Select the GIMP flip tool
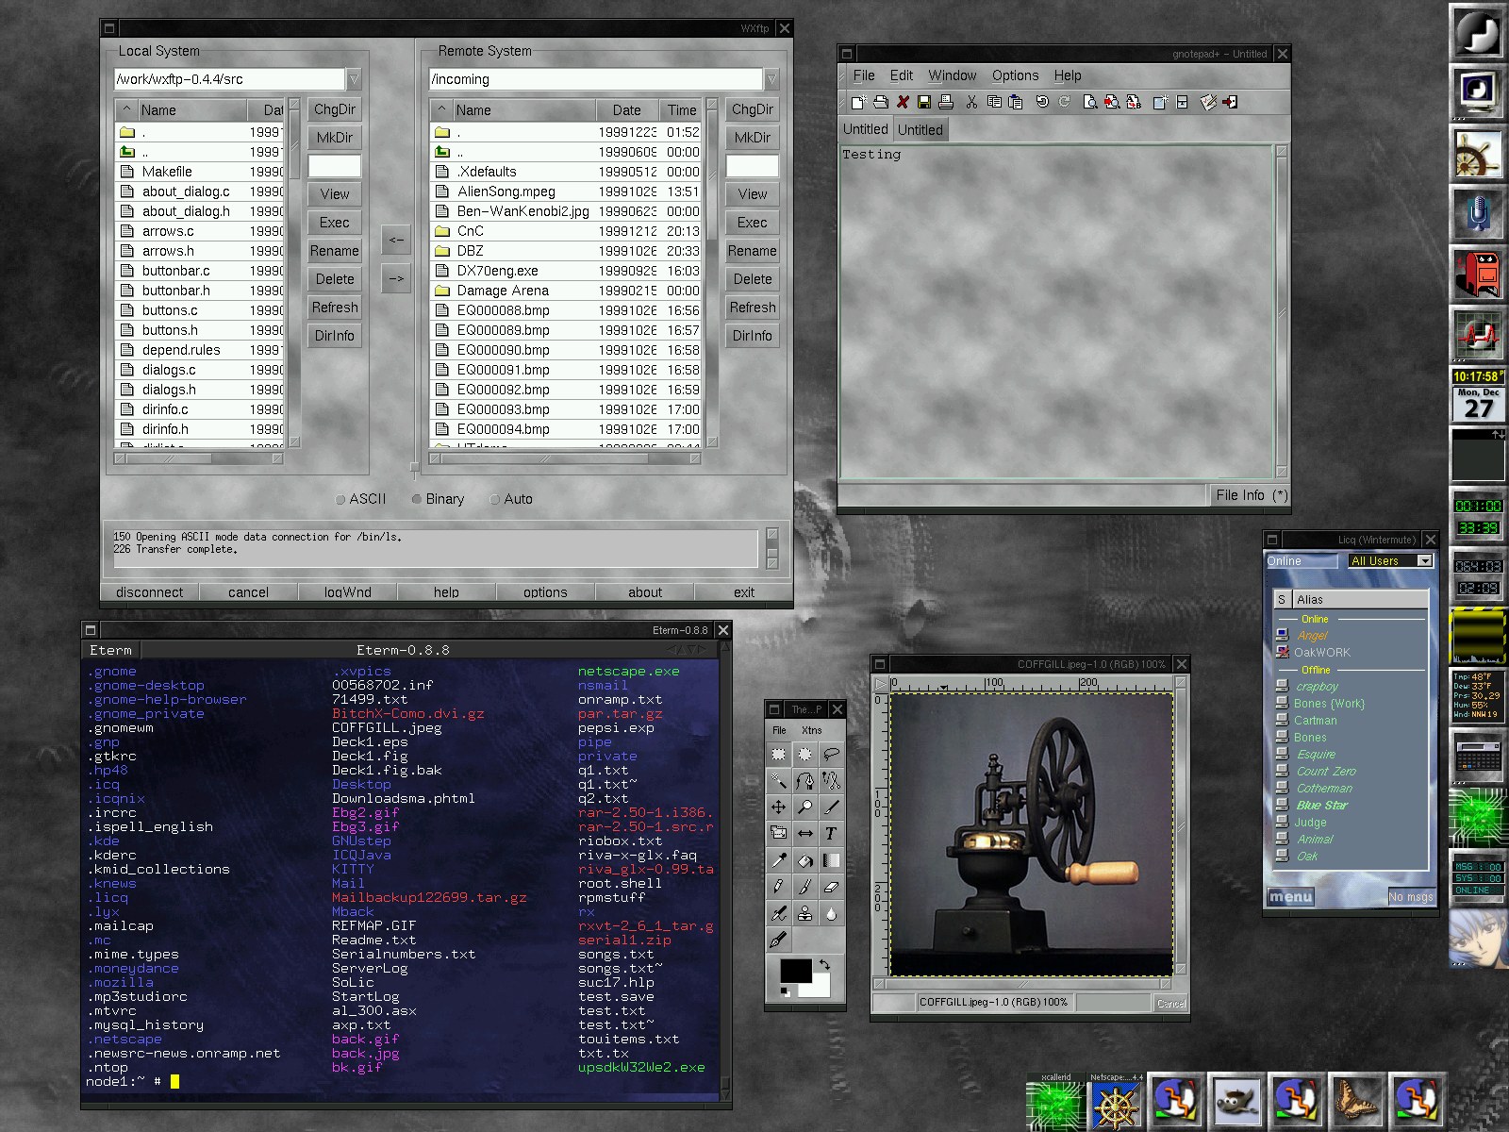The width and height of the screenshot is (1509, 1132). pos(804,834)
